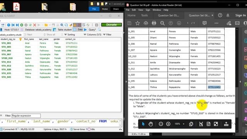Click the notifications bell icon in Acrobat

click(228, 15)
